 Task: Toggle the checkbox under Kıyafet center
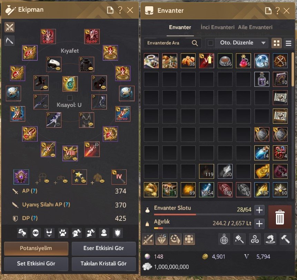click(x=70, y=98)
